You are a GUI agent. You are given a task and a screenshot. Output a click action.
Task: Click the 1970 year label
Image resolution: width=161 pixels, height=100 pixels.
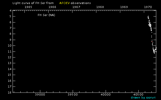(148, 7)
